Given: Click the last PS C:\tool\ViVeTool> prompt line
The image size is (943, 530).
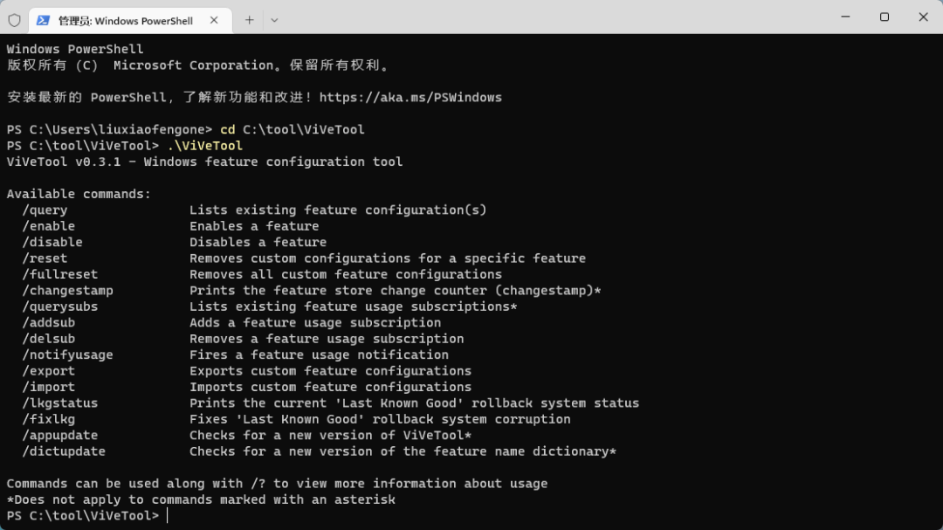Looking at the screenshot, I should point(83,516).
